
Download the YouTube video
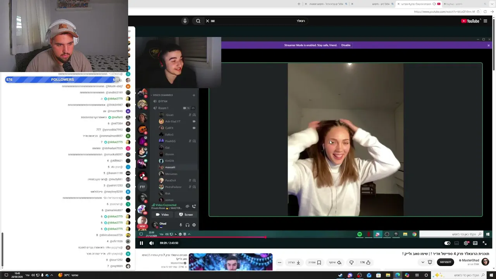click(x=294, y=262)
